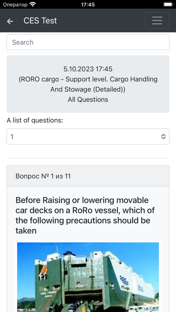Tap the ship's stern ramp in the photo
This screenshot has width=176, height=312.
tap(84, 299)
